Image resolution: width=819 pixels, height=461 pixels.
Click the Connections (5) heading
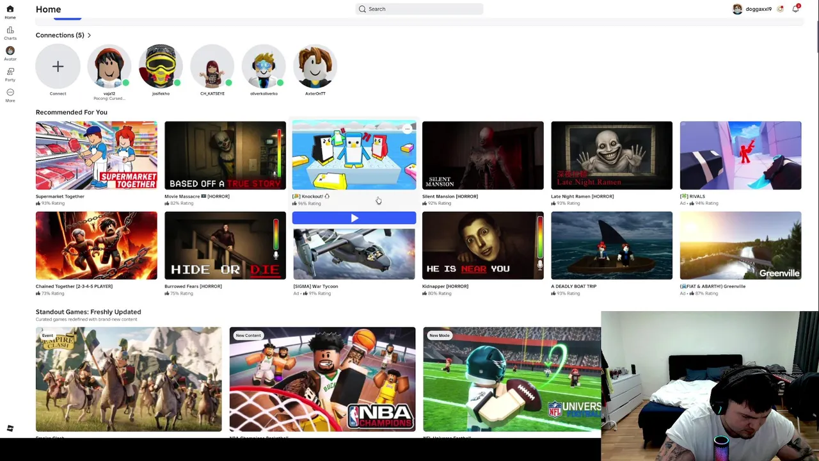[60, 35]
